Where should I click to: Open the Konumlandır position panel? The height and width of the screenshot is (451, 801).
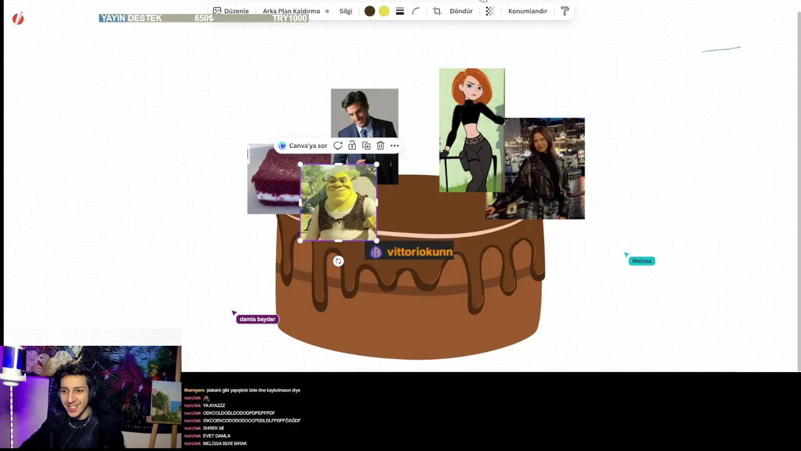click(528, 11)
